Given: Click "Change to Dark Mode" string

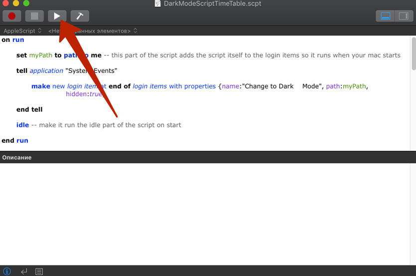Looking at the screenshot, I should pos(281,86).
